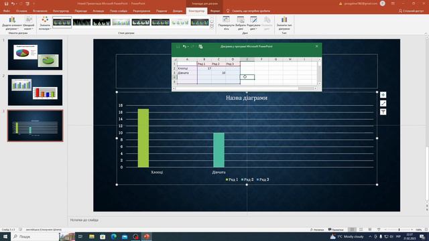
Task: Select slide 3 thumbnail
Action: coord(35,126)
